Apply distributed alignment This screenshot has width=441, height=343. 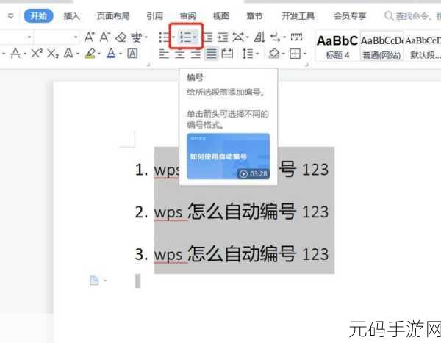[227, 53]
